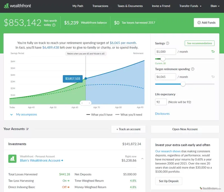Image resolution: width=224 pixels, height=192 pixels.
Task: Click Net Deposits $5,000.00 value
Action: point(130,174)
